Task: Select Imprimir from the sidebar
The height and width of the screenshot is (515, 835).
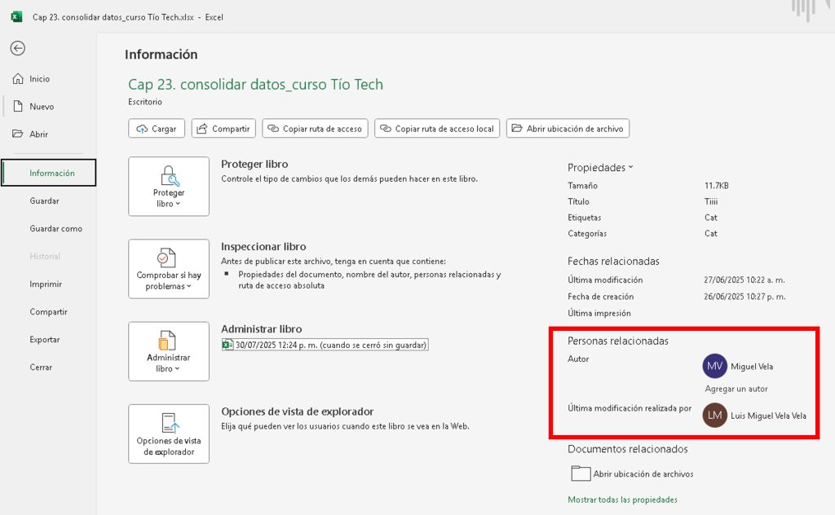Action: coord(46,284)
